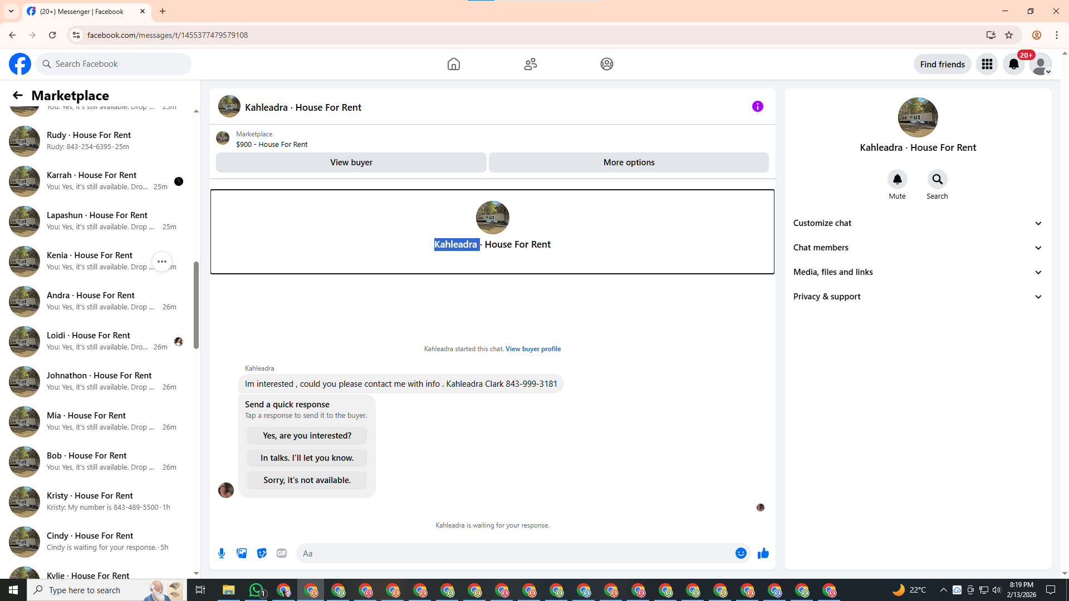The width and height of the screenshot is (1069, 601).
Task: Go to Facebook Home tab
Action: 454,64
